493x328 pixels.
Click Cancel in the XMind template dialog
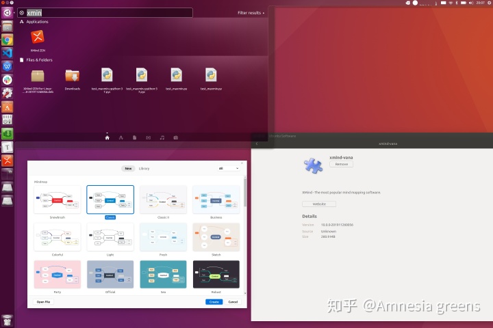click(x=233, y=302)
